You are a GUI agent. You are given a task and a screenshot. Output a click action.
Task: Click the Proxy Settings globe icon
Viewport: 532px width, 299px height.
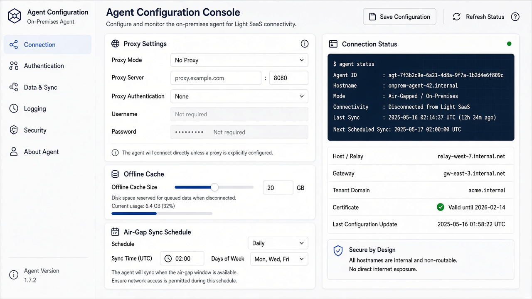[x=115, y=44]
